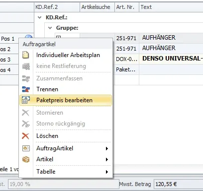Click the Artikelsuche column header
Image resolution: width=203 pixels, height=191 pixels.
click(98, 7)
